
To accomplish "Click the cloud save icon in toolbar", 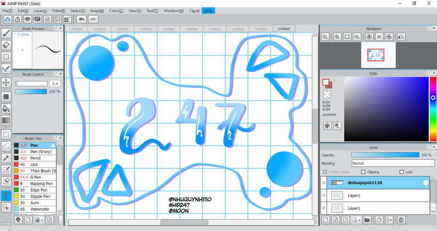I will tap(8, 19).
